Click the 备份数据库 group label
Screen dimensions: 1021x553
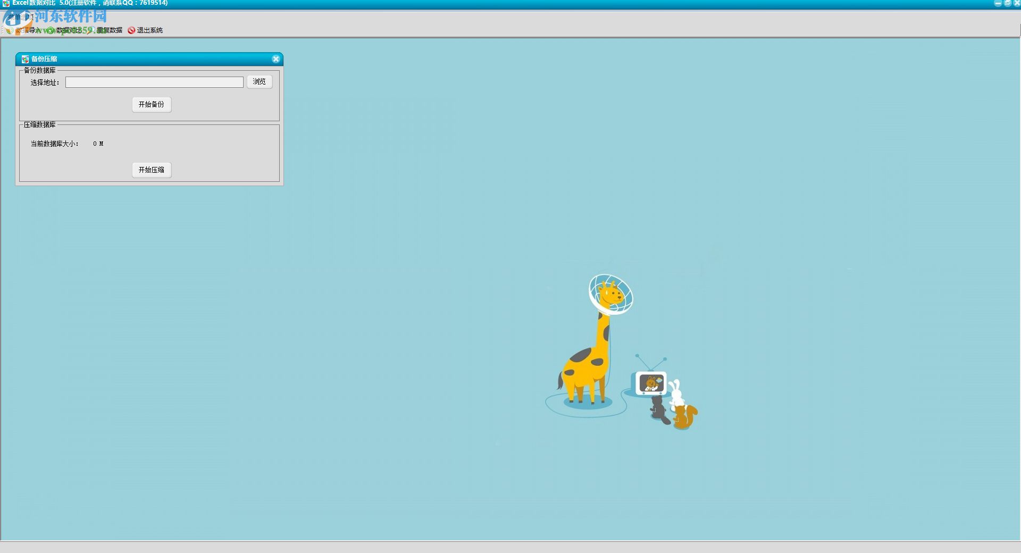(40, 70)
